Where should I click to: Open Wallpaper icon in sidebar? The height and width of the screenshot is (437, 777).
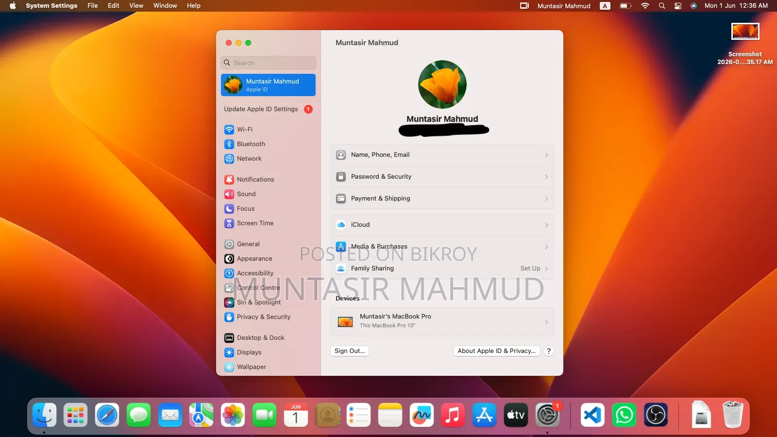coord(229,367)
